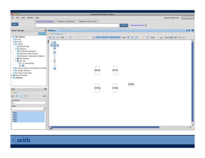Click the zoom-in button above the zoom slider

tap(55, 53)
